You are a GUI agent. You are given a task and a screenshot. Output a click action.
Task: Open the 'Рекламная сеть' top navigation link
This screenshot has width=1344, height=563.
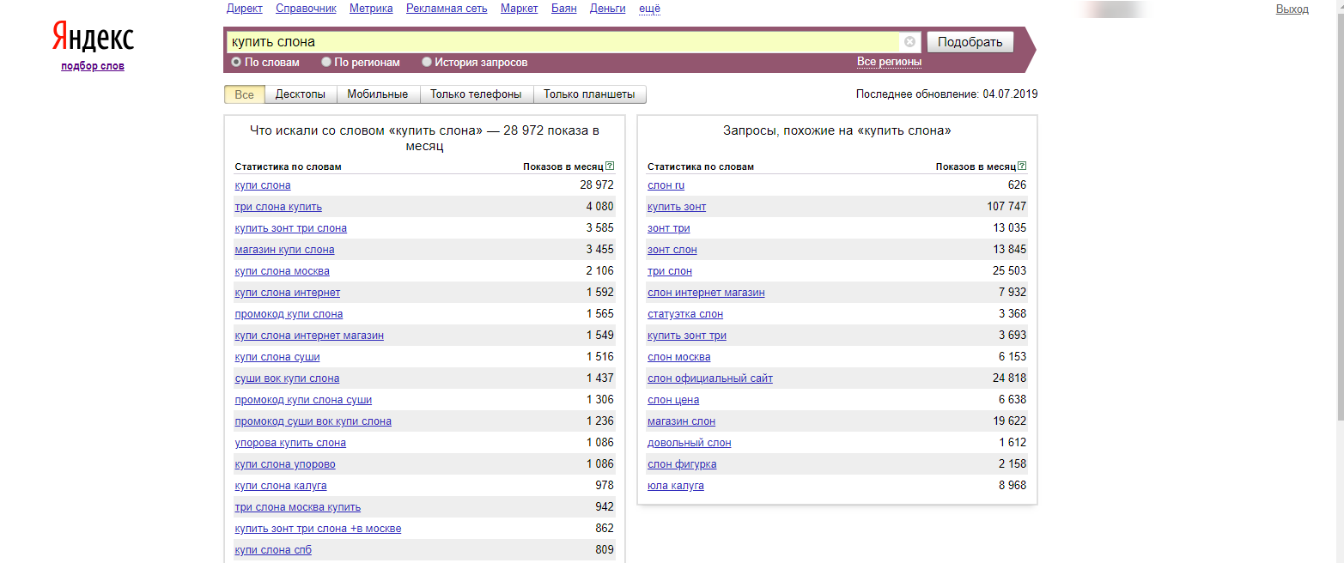[x=447, y=9]
